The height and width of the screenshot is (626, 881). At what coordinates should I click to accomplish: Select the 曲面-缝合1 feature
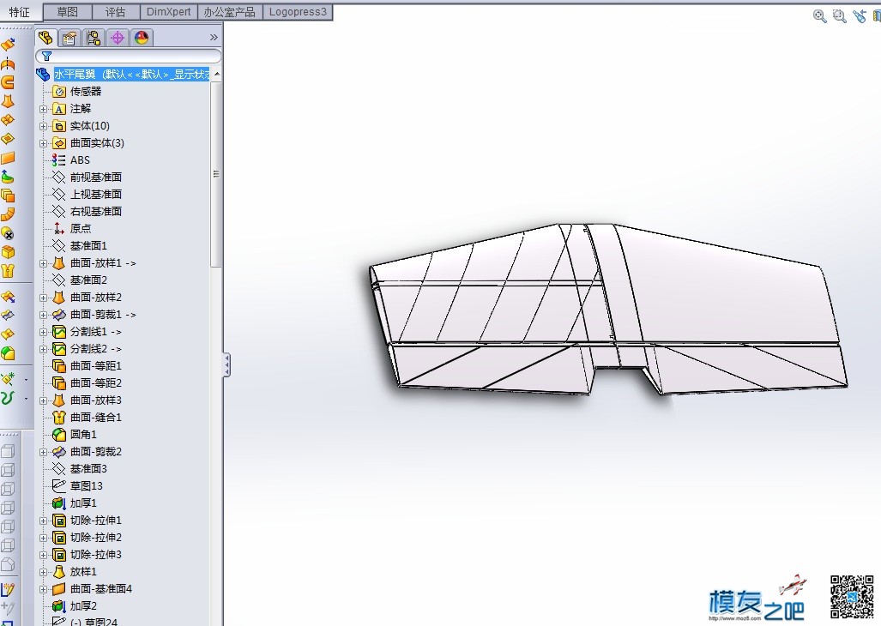(87, 418)
